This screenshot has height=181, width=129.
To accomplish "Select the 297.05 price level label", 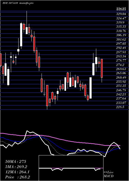I will [121, 43].
